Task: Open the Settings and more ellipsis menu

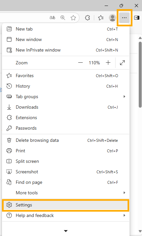Action: [124, 18]
